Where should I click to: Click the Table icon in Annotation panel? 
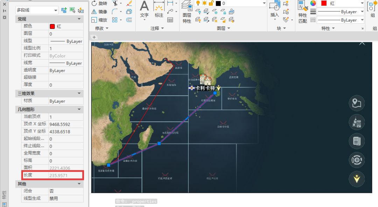[x=170, y=20]
